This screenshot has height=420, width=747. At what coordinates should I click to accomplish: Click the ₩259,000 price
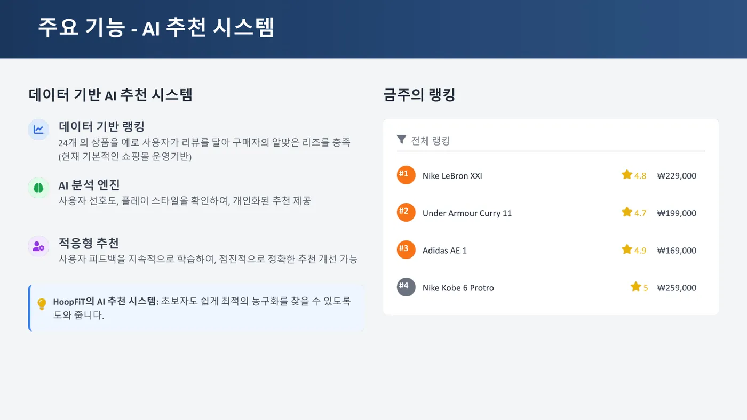point(677,288)
